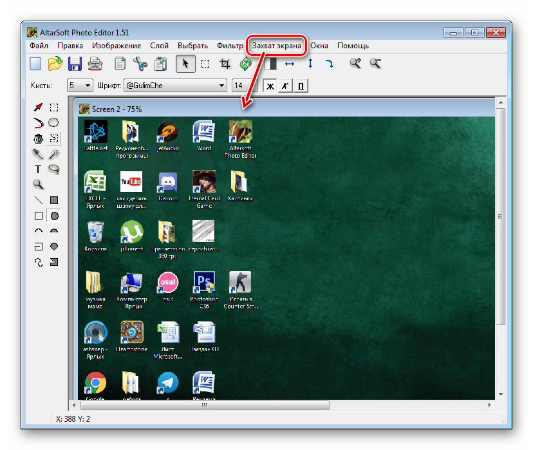Viewport: 533px width, 450px height.
Task: Open the Файл menu
Action: [39, 46]
